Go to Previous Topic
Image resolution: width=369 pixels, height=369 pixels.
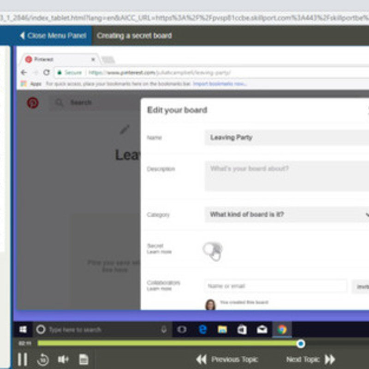click(227, 359)
